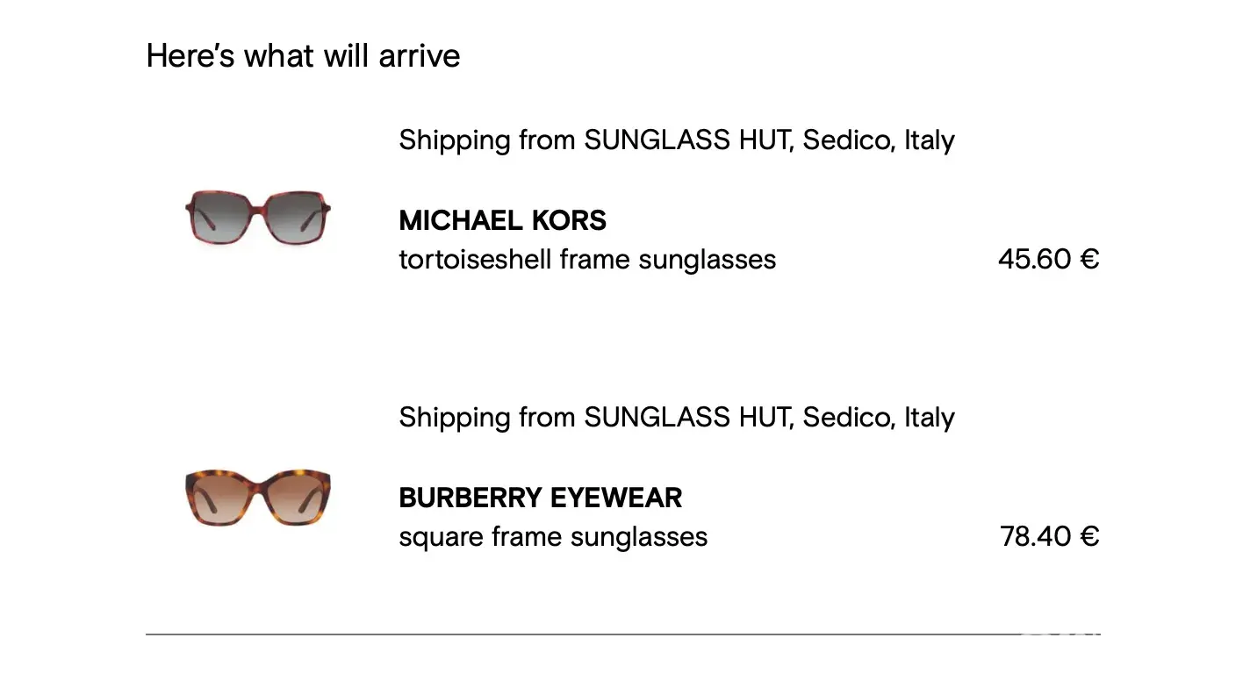The width and height of the screenshot is (1250, 688).
Task: Click SUNGLASS HUT in the first shipping line
Action: (688, 140)
